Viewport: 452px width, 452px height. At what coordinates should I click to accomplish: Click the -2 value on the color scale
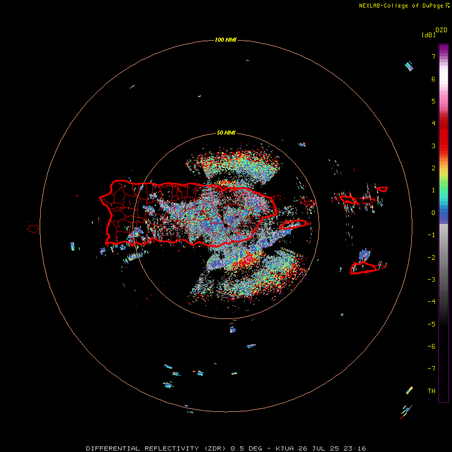[x=431, y=258]
